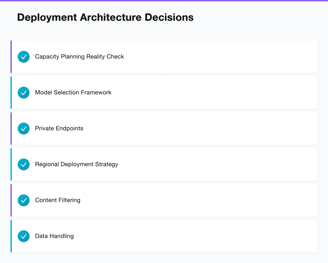Click the Data Handling checkmark icon
The image size is (328, 263).
pyautogui.click(x=23, y=236)
